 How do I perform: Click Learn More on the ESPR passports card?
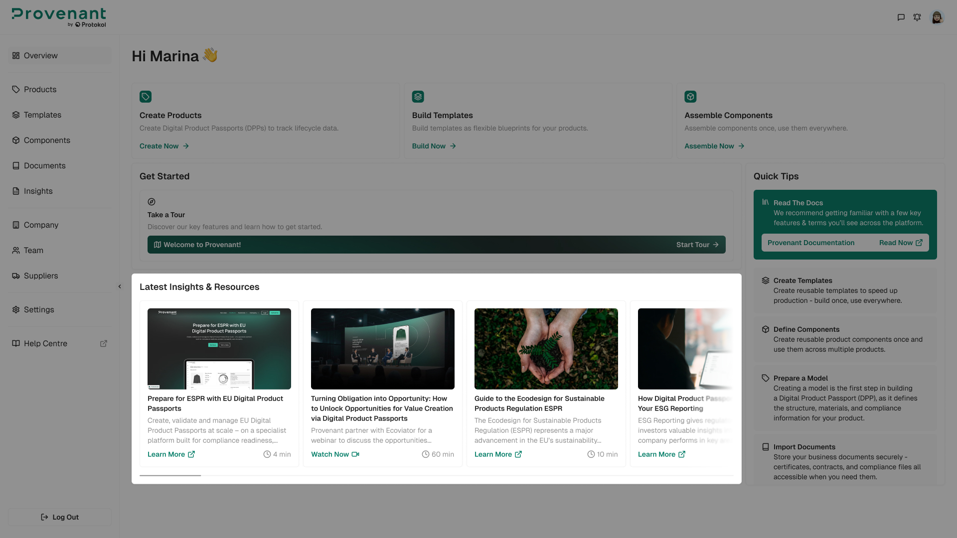(171, 454)
